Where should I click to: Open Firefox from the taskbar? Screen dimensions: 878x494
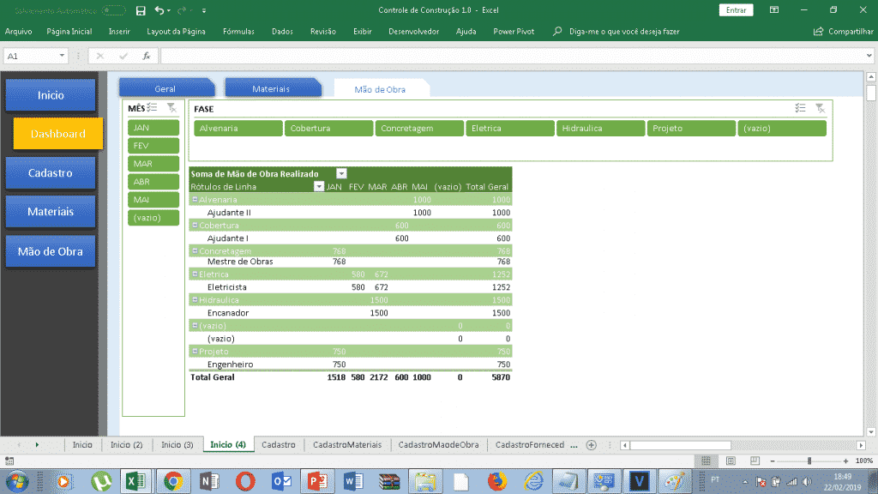tap(496, 481)
